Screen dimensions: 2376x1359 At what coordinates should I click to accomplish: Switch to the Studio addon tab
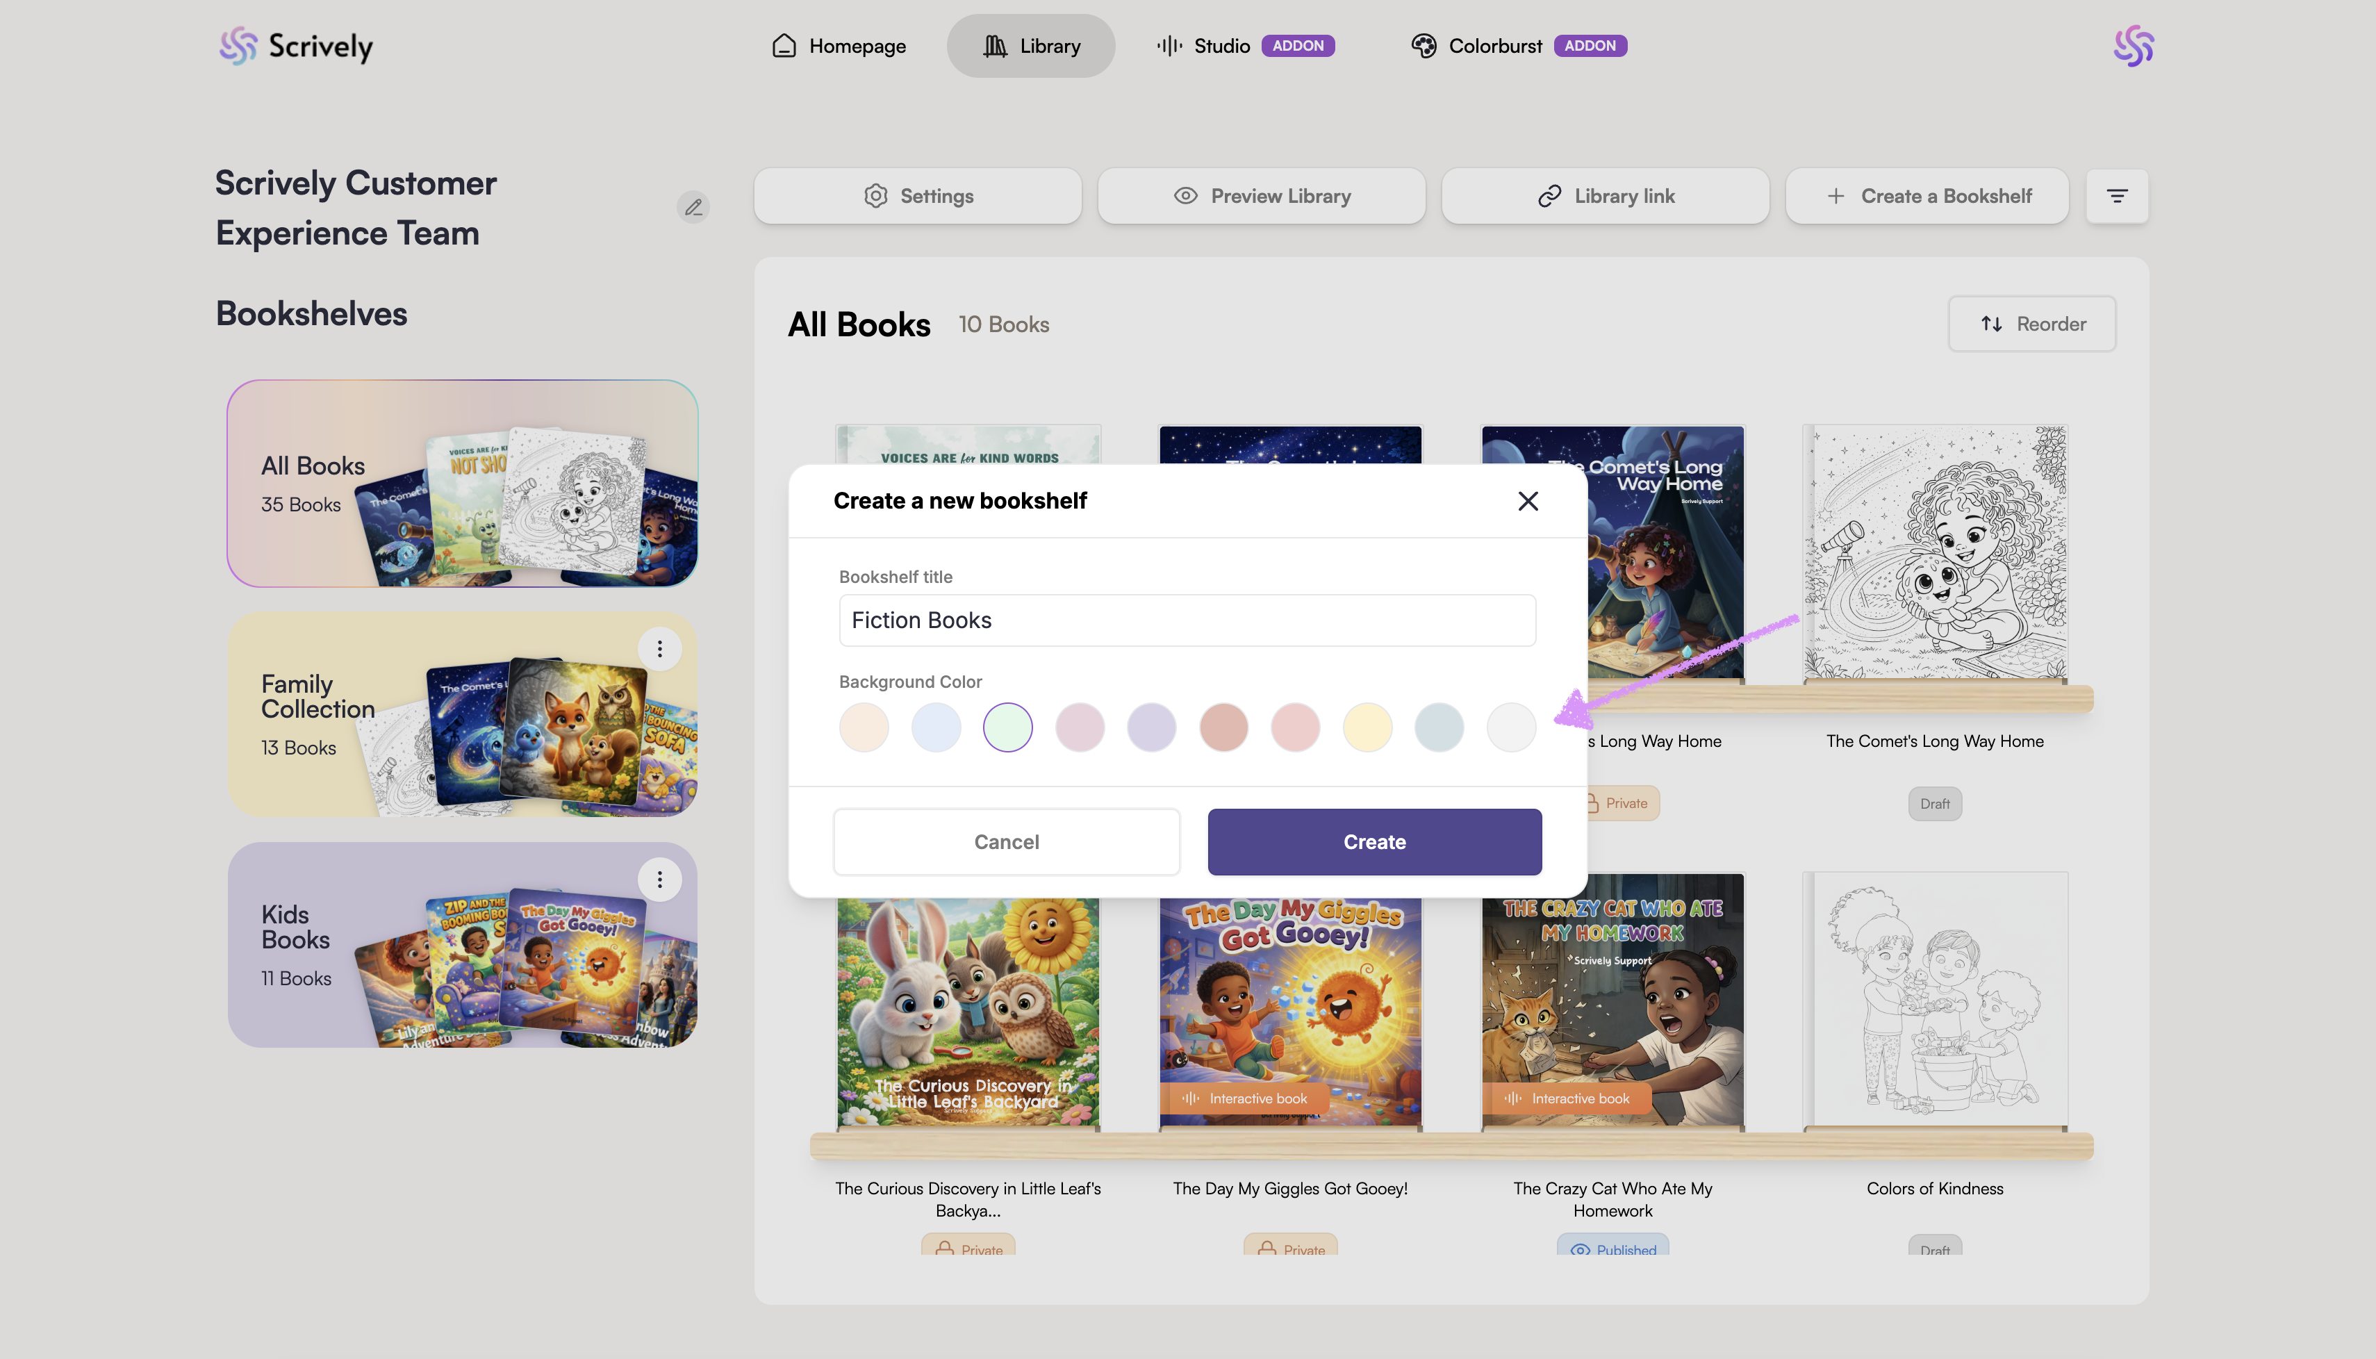click(1246, 46)
